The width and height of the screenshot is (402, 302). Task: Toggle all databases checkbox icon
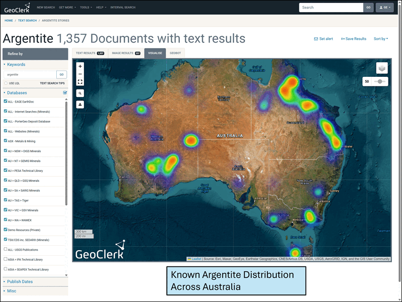65,93
